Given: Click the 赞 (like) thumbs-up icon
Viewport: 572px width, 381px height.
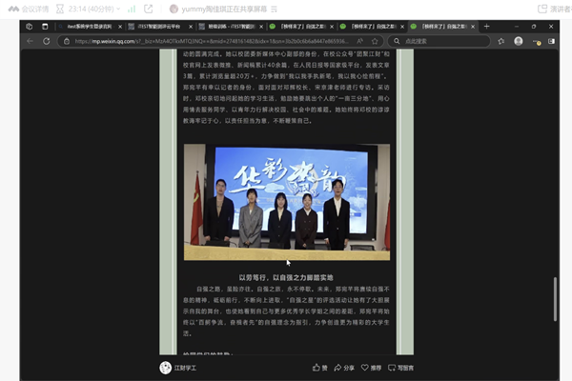Looking at the screenshot, I should [316, 368].
